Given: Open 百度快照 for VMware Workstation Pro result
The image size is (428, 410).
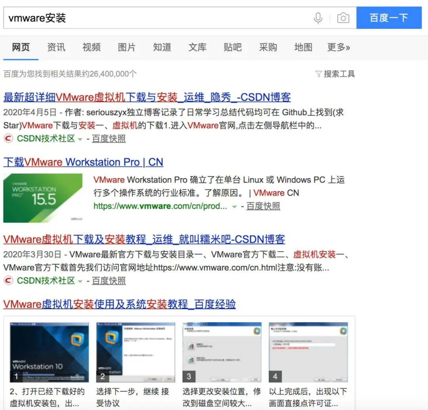Looking at the screenshot, I should tap(263, 206).
